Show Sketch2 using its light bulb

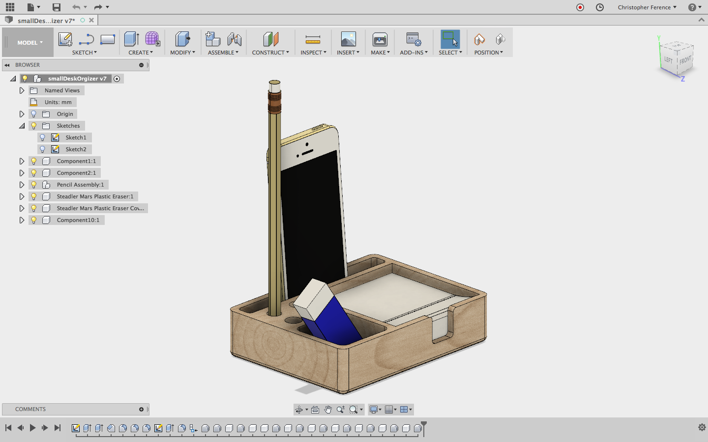click(x=43, y=149)
